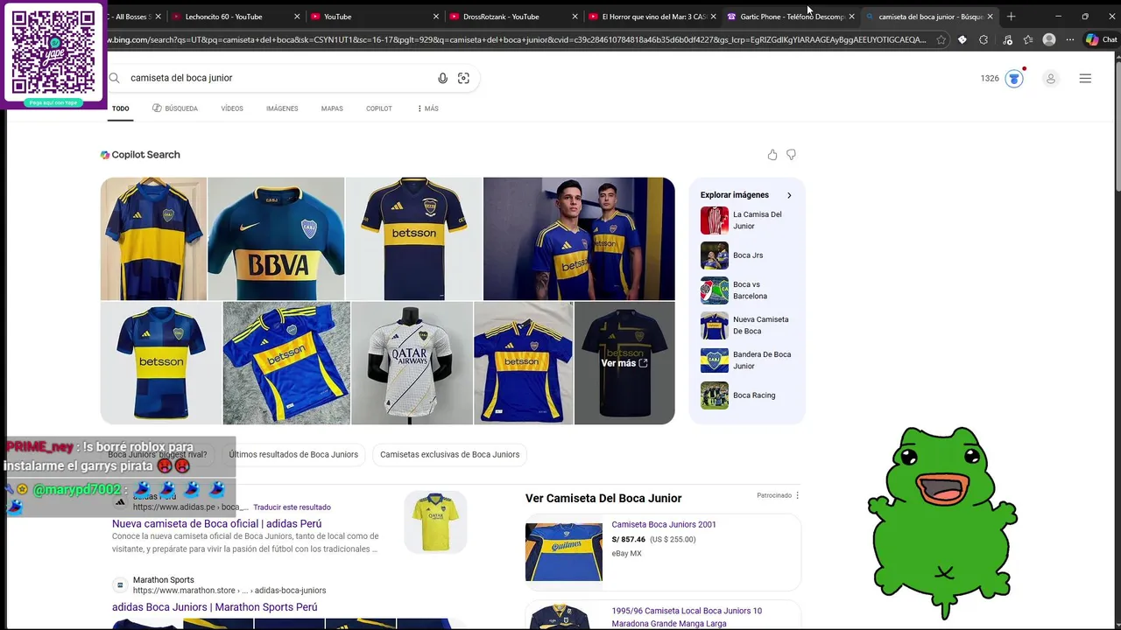Click in the Bing search input field
The image size is (1121, 630).
[x=280, y=78]
